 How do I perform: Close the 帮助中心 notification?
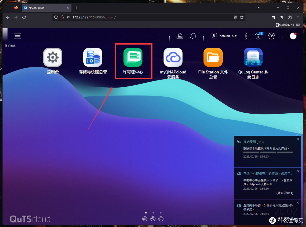(297, 171)
